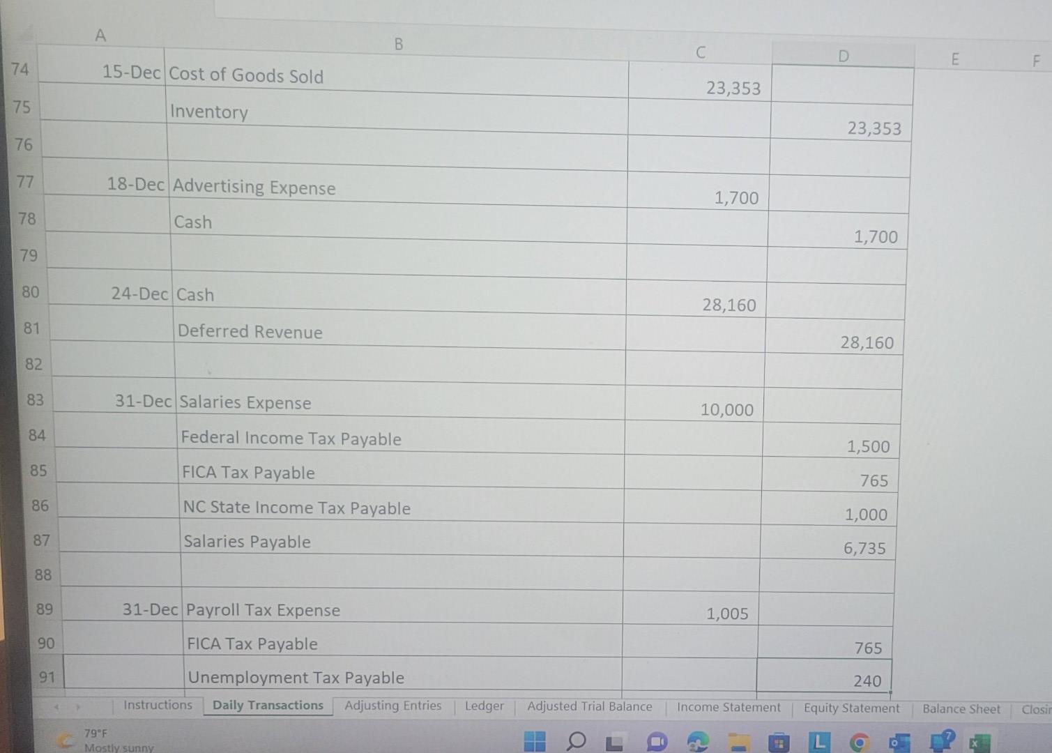Screen dimensions: 1052x753
Task: Switch to the Adjusting Entries sheet
Action: click(392, 705)
